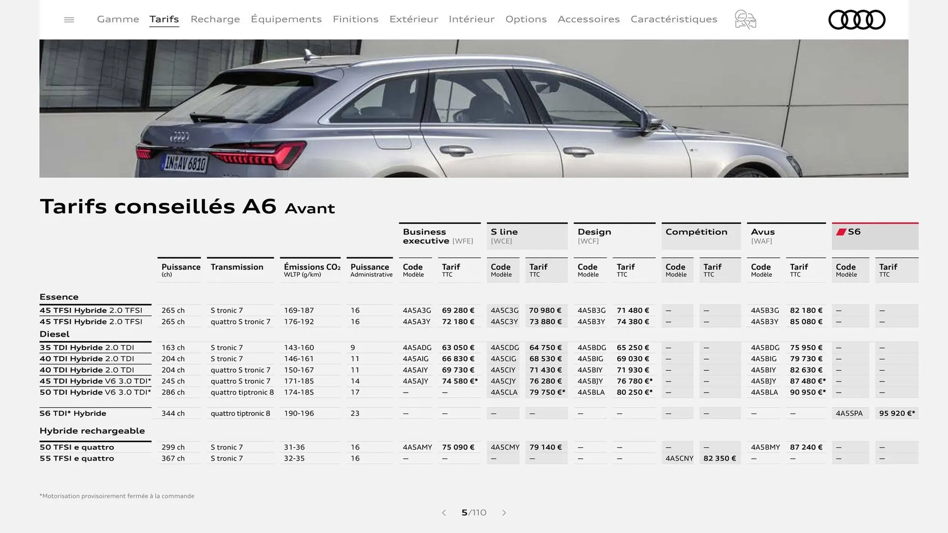Switch to the Tarifs tab
The width and height of the screenshot is (948, 533).
click(164, 19)
